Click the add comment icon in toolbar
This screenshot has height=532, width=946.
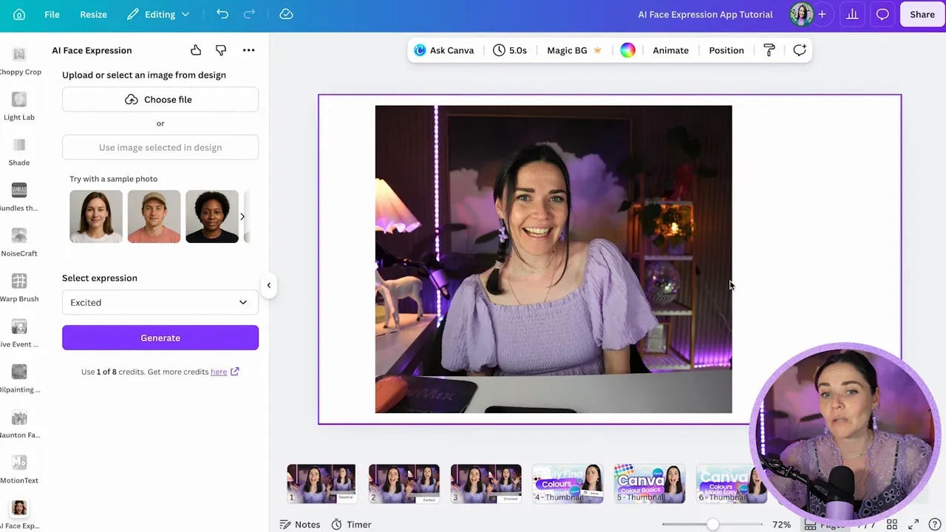pyautogui.click(x=800, y=50)
